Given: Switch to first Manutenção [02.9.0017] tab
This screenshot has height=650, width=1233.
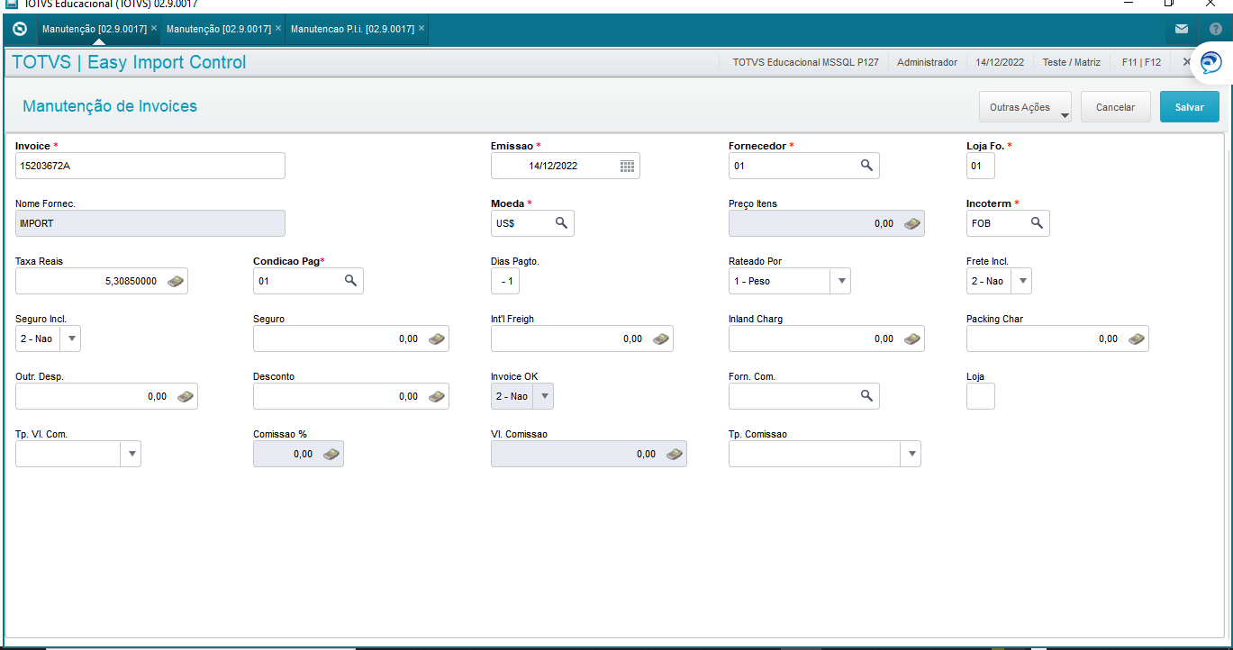Looking at the screenshot, I should 95,29.
